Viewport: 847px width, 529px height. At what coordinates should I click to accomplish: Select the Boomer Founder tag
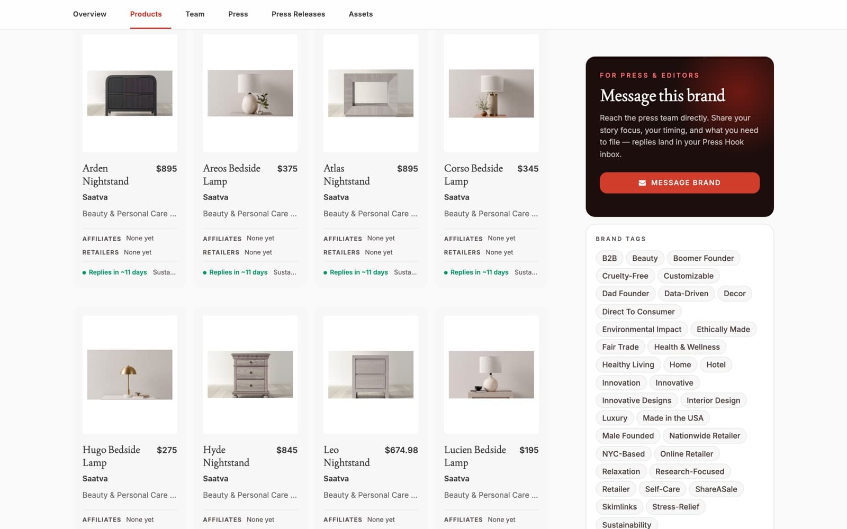(x=704, y=258)
